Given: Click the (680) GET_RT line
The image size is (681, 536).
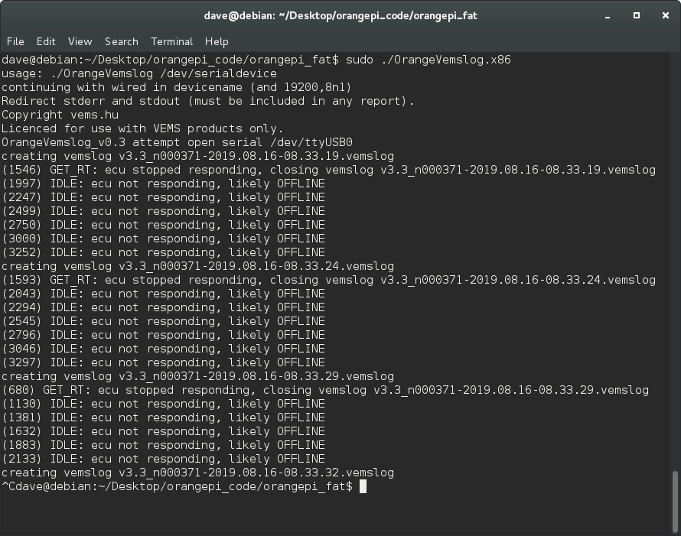Looking at the screenshot, I should tap(325, 391).
